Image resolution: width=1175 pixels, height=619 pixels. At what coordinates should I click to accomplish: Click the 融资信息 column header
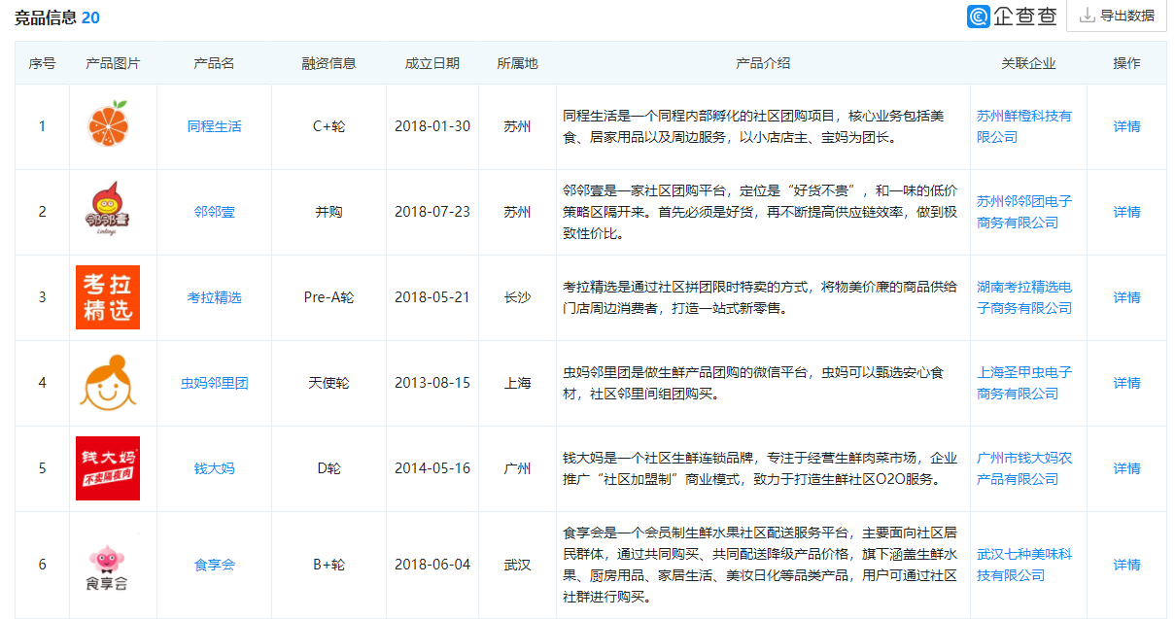pos(328,63)
